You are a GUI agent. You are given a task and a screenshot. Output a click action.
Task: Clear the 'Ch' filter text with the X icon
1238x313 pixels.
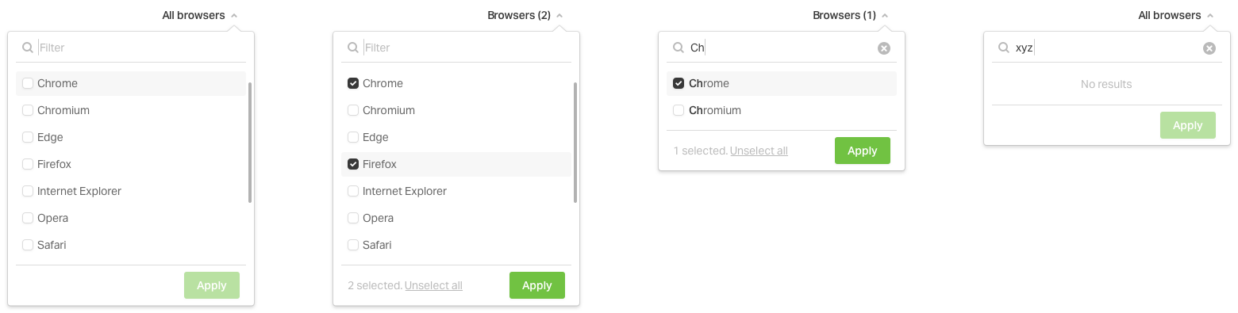[x=884, y=48]
